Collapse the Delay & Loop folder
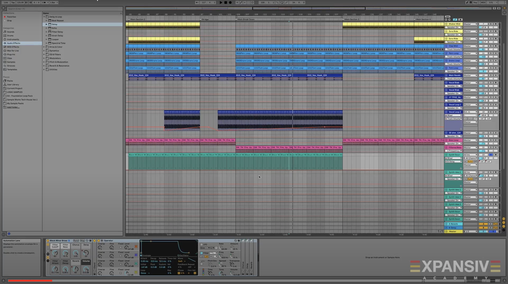508x284 pixels. (x=44, y=17)
